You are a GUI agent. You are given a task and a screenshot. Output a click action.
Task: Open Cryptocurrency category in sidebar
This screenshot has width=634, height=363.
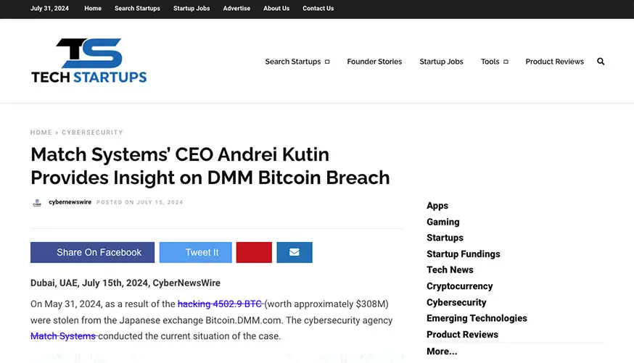point(459,286)
